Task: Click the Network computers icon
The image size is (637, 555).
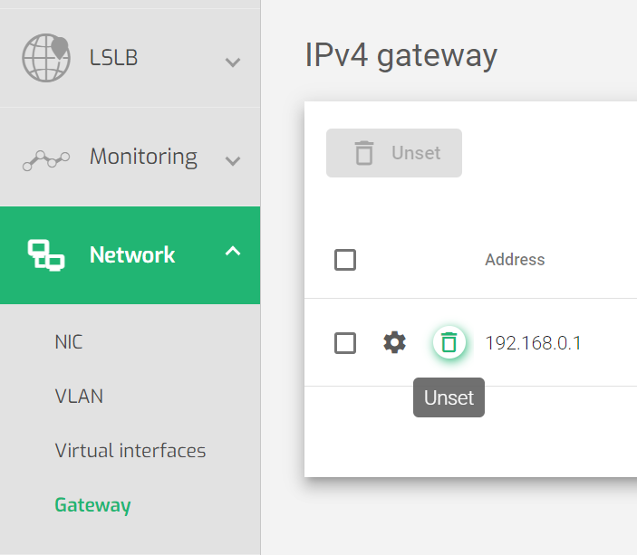Action: point(46,255)
